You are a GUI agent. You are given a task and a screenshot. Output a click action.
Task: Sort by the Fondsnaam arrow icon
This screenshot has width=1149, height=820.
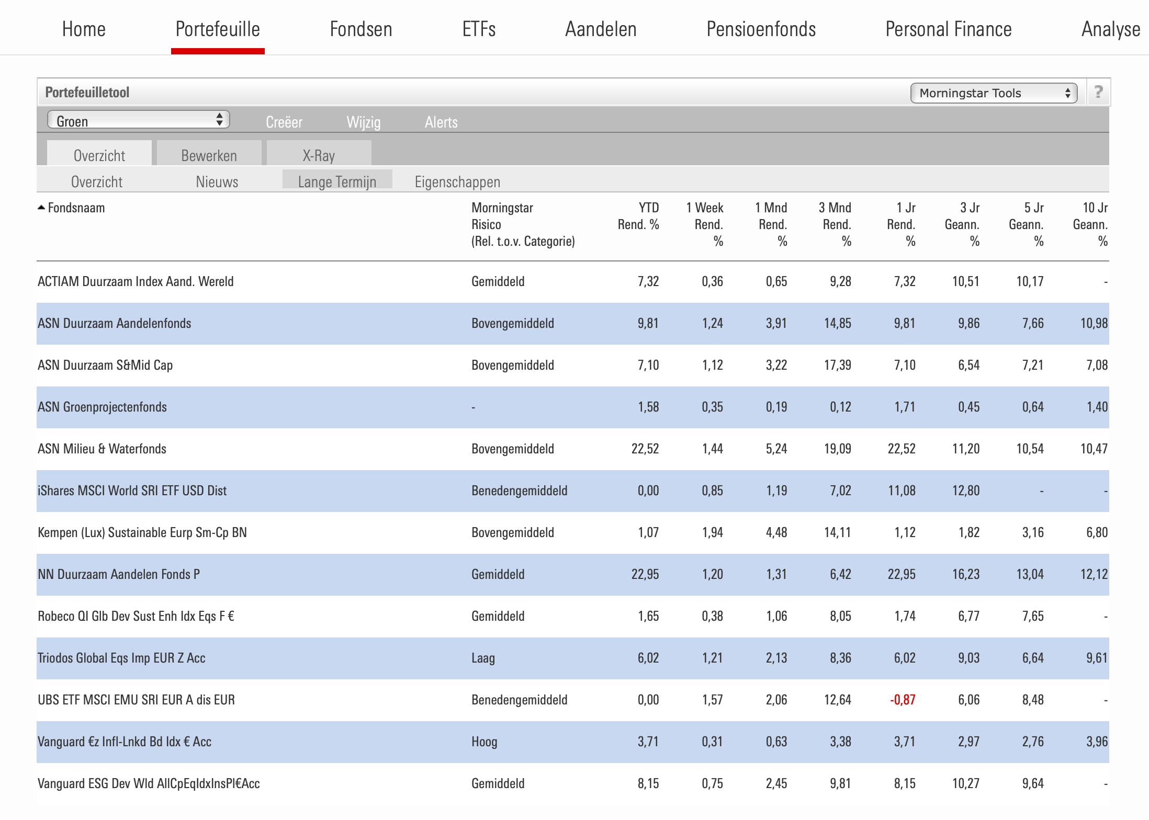coord(41,208)
